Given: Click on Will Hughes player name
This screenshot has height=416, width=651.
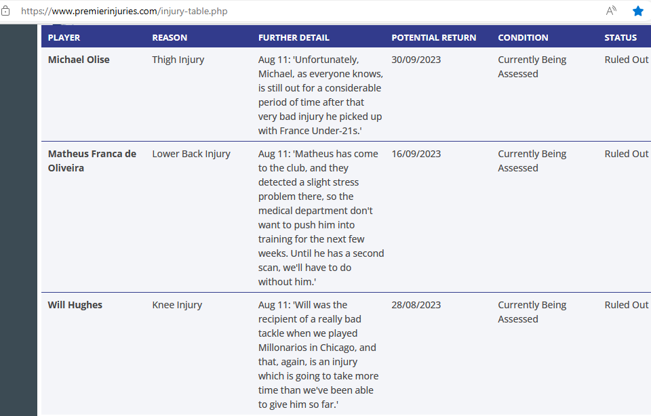Looking at the screenshot, I should (x=75, y=305).
